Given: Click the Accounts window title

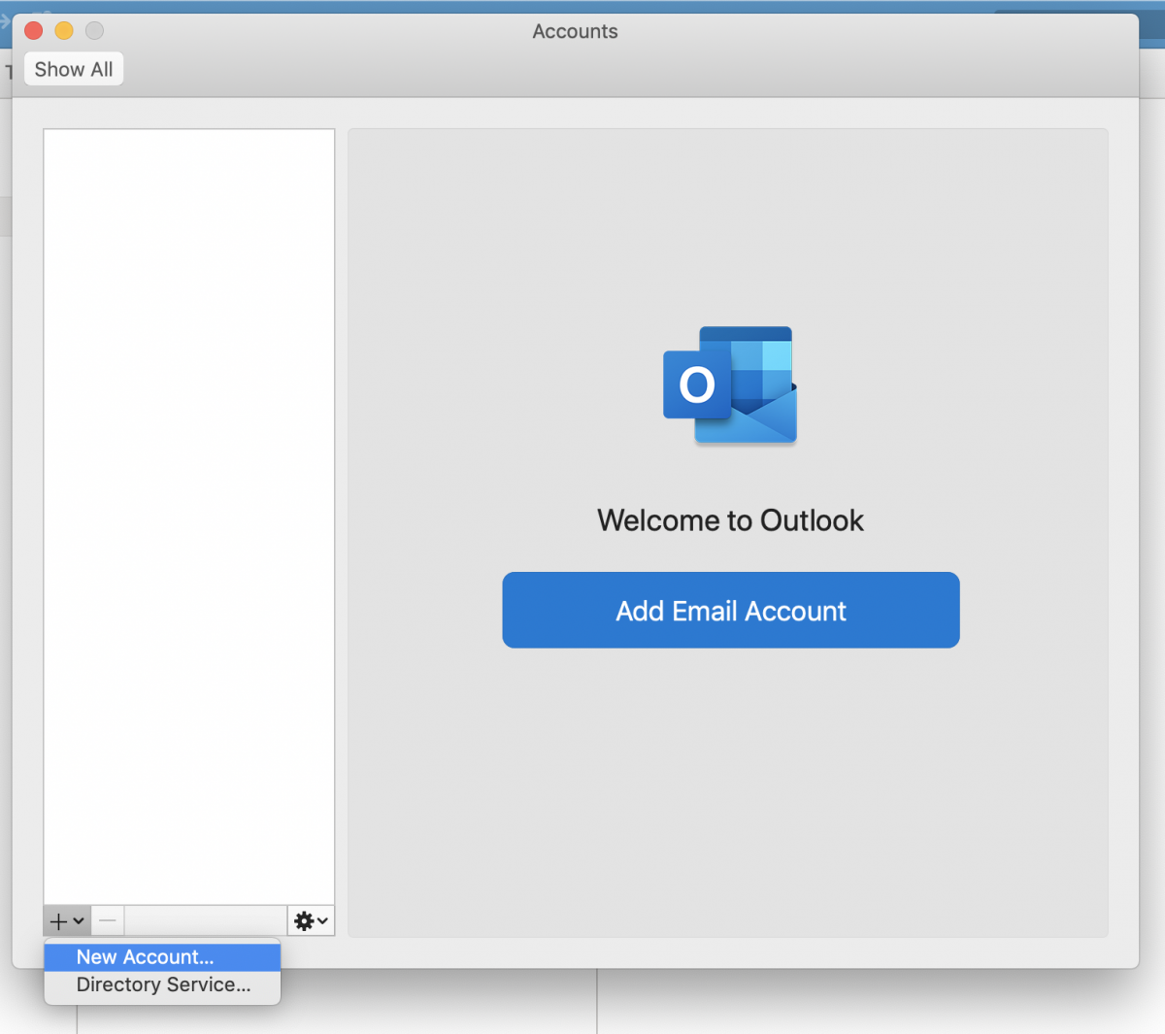Looking at the screenshot, I should [x=575, y=31].
